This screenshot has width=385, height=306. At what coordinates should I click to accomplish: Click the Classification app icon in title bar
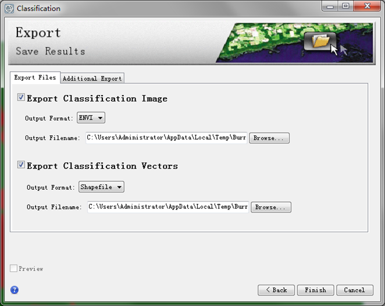[9, 9]
